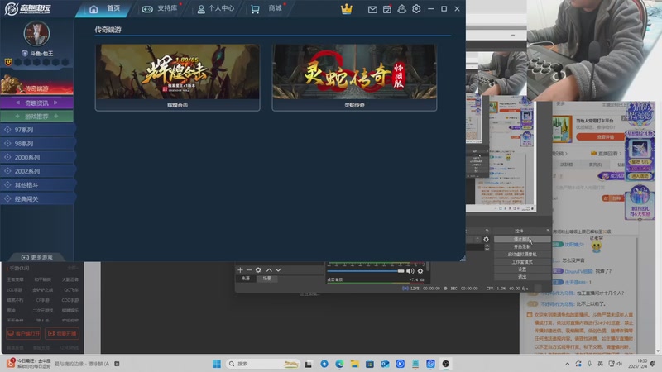Open the 辉煌合击 game card
Image resolution: width=662 pixels, height=372 pixels.
coord(178,78)
